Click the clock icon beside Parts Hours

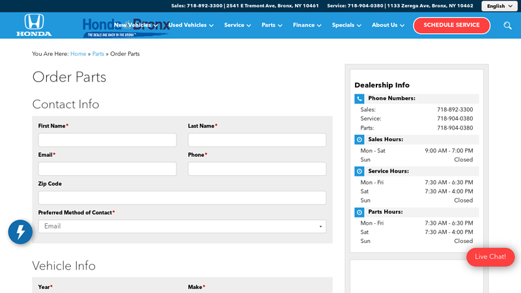click(359, 212)
